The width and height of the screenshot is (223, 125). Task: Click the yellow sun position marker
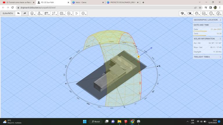139,57
